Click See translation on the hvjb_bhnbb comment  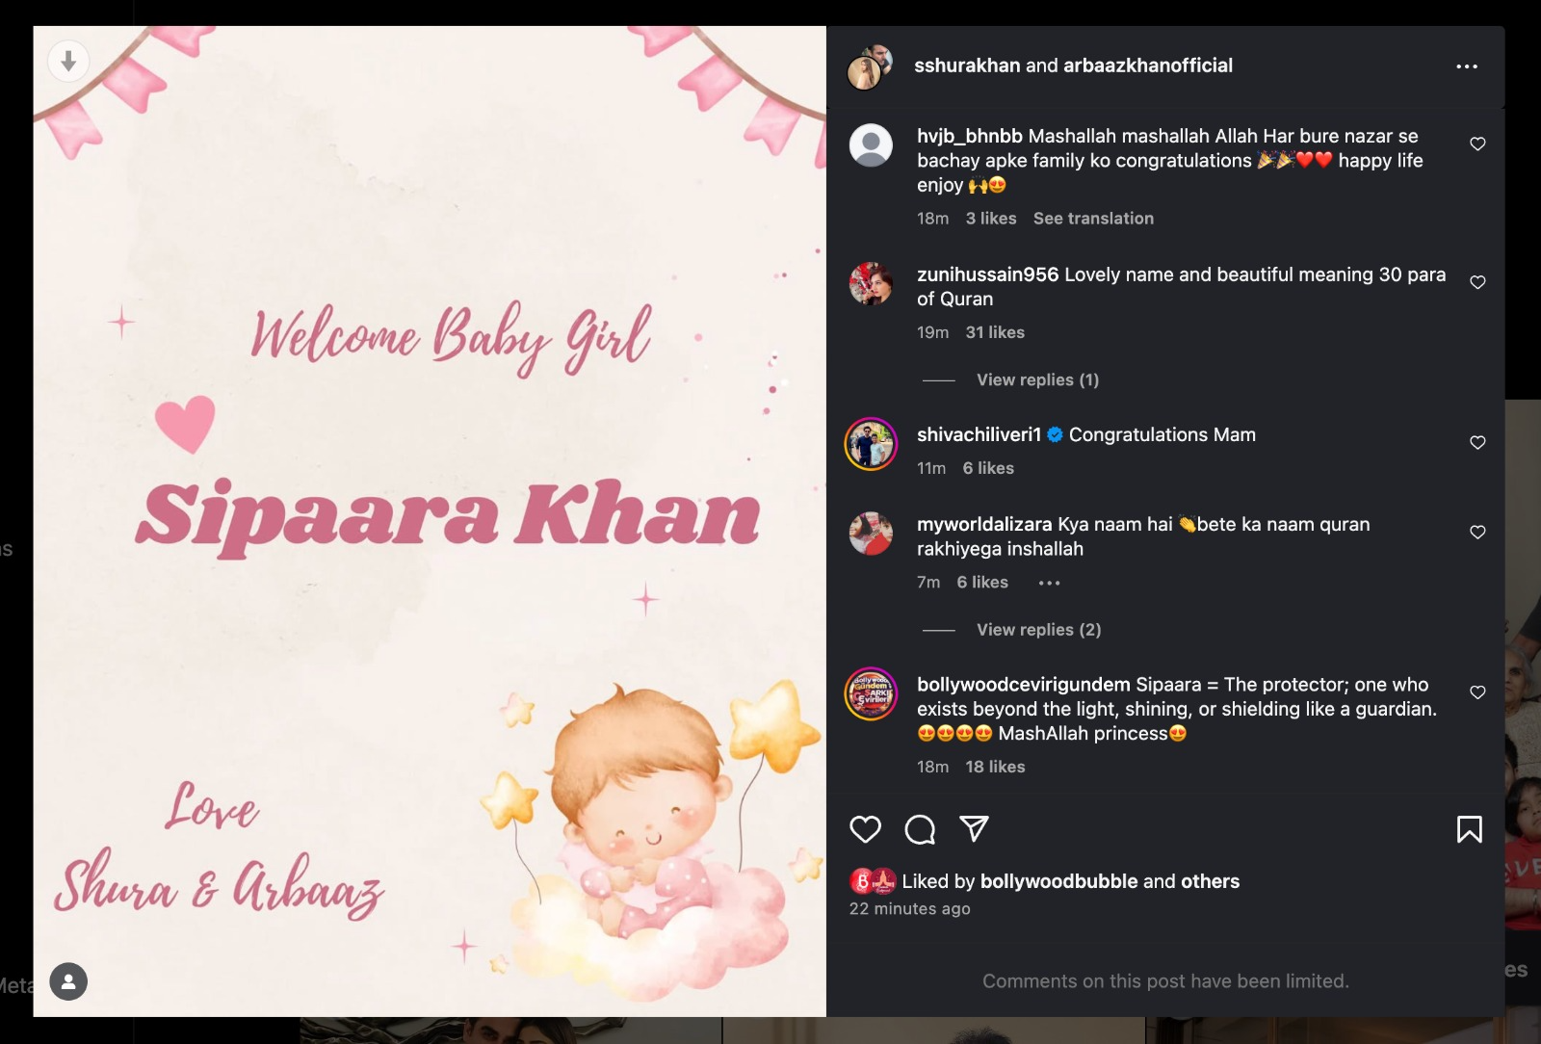click(x=1093, y=219)
